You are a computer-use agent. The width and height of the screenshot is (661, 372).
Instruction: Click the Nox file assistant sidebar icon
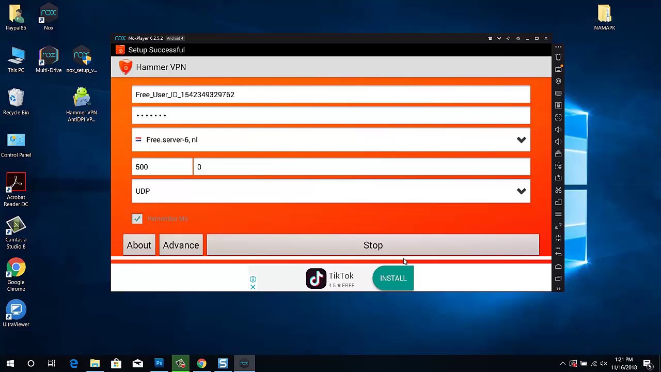tap(558, 154)
